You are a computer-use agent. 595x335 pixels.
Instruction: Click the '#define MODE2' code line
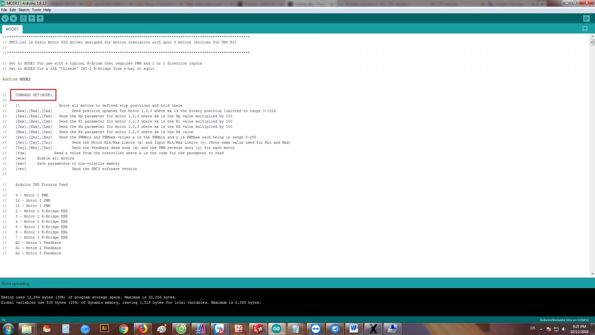coord(16,79)
